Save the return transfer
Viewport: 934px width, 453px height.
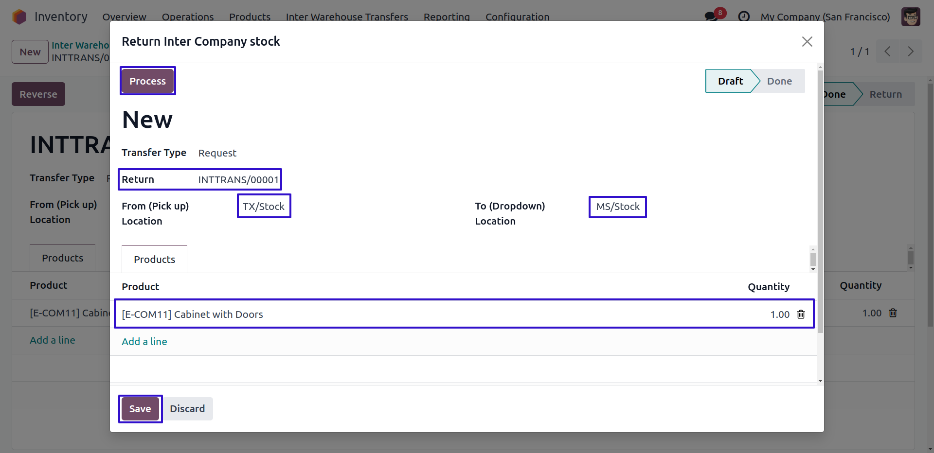point(140,409)
